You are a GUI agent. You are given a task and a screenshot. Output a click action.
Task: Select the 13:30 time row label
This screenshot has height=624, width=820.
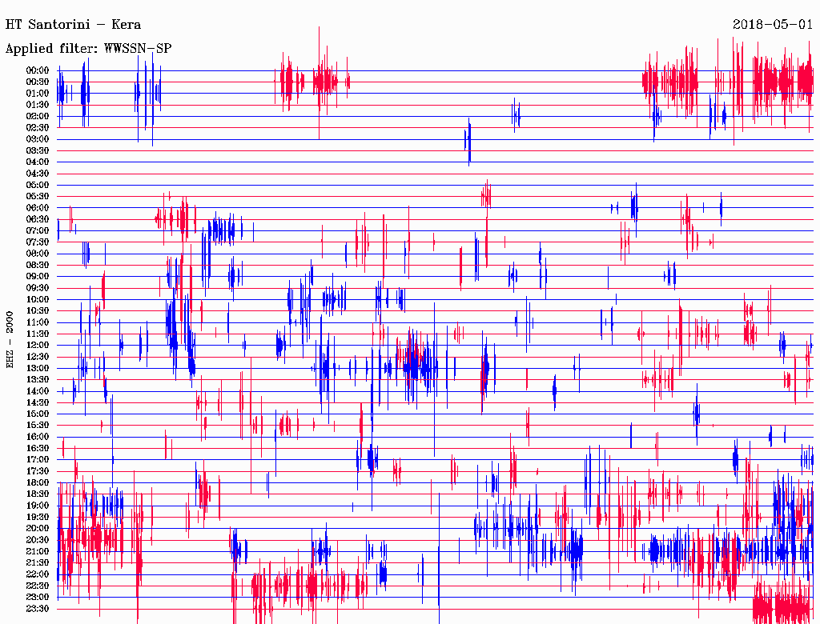tap(38, 380)
